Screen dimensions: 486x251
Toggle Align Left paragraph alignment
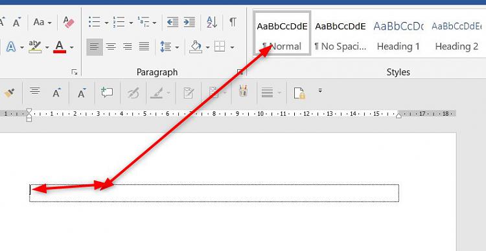(x=95, y=47)
